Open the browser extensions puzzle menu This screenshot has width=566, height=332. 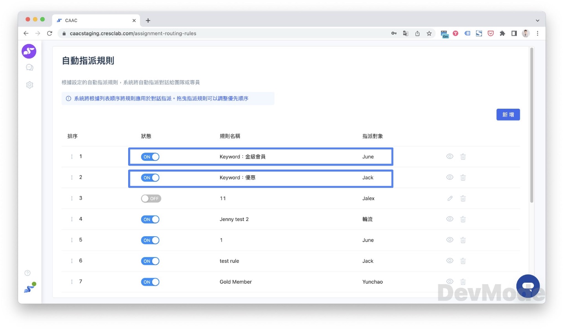click(502, 33)
